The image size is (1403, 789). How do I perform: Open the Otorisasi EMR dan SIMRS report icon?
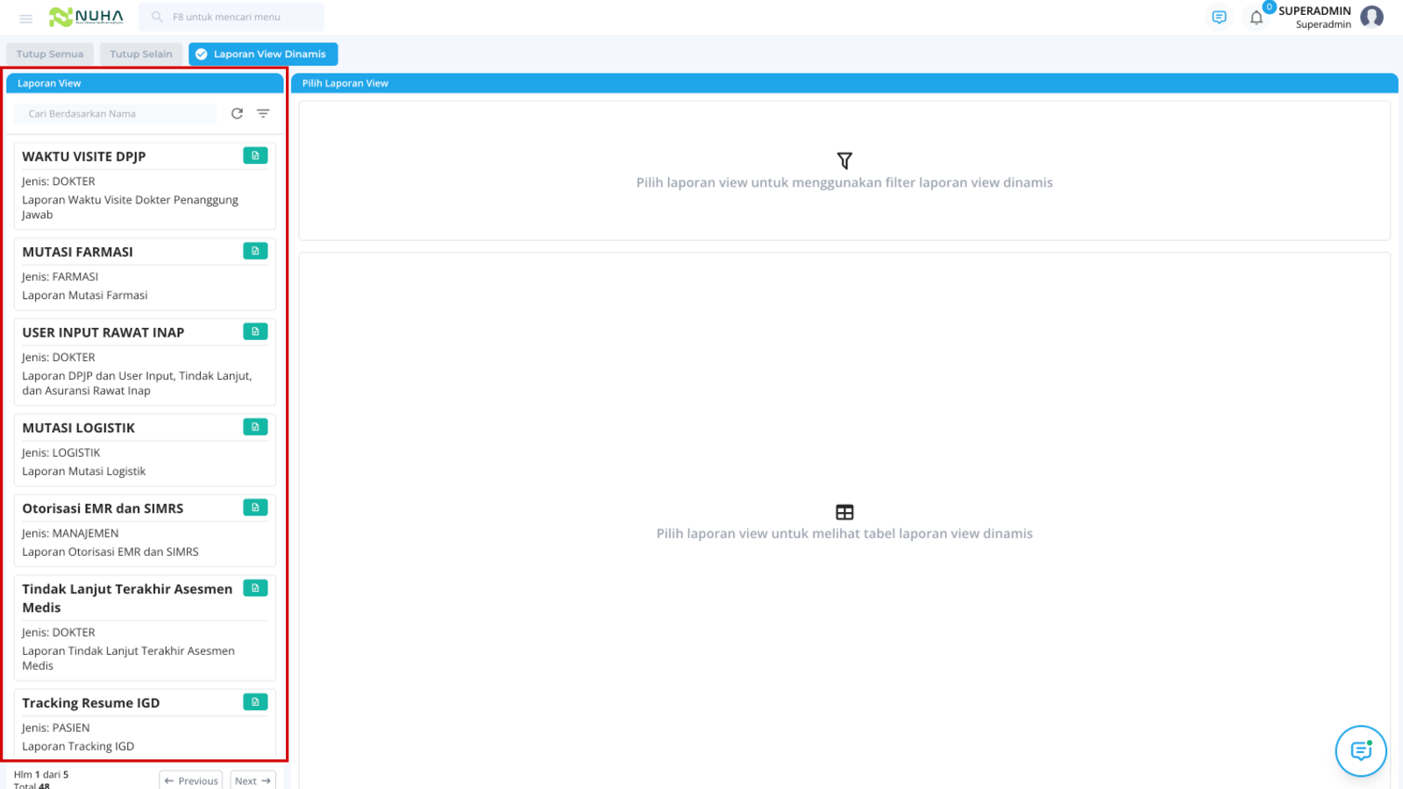click(255, 508)
